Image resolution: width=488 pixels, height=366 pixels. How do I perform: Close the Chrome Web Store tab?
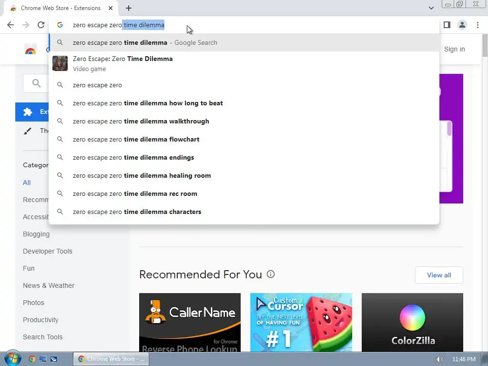click(x=111, y=8)
